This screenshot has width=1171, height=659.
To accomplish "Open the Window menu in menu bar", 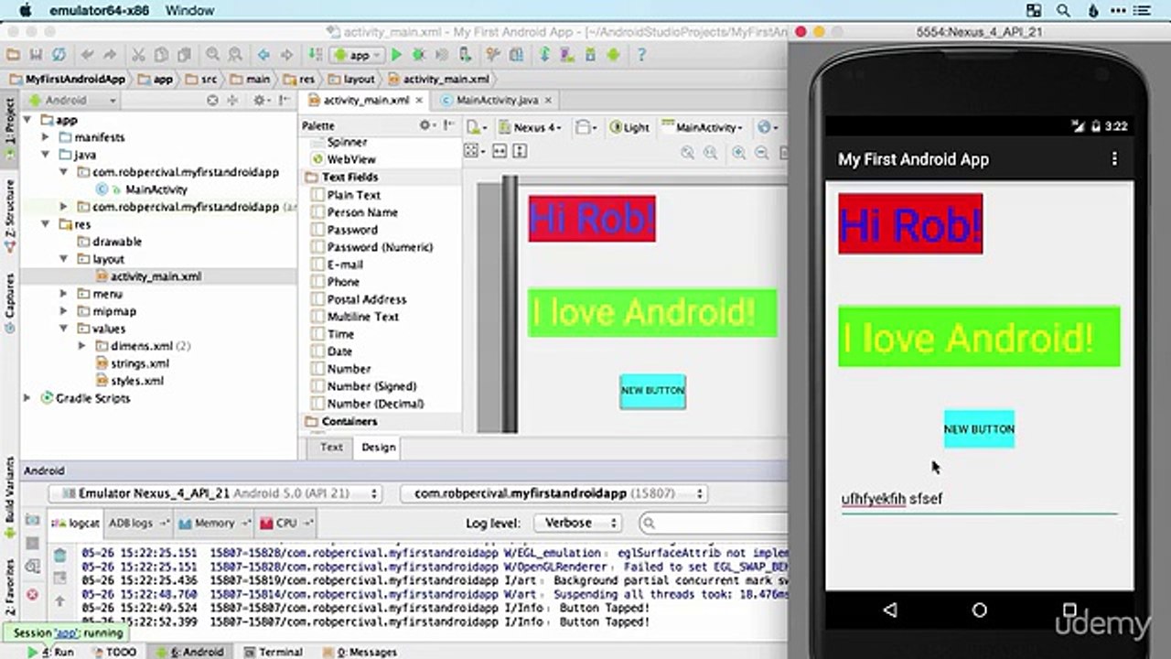I will coord(190,11).
